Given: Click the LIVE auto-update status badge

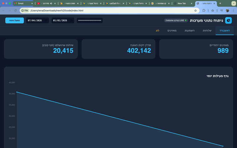Looking at the screenshot, I should tap(176, 21).
